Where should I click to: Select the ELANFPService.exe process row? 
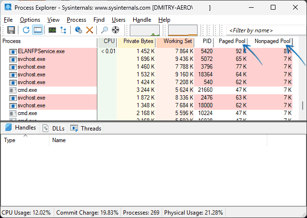pyautogui.click(x=41, y=51)
